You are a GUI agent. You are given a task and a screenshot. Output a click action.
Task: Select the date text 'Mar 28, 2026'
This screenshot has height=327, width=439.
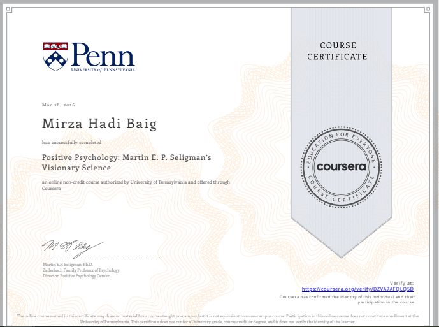59,105
